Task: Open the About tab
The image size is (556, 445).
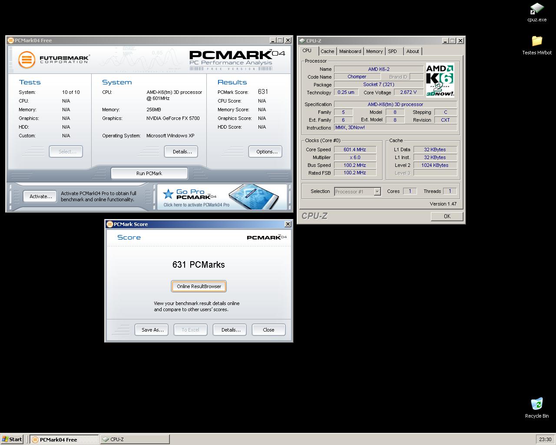Action: coord(413,51)
